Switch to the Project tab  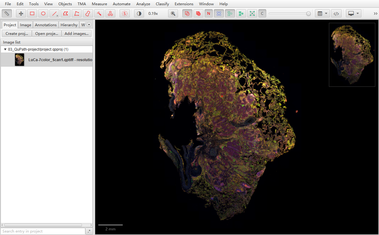[10, 25]
